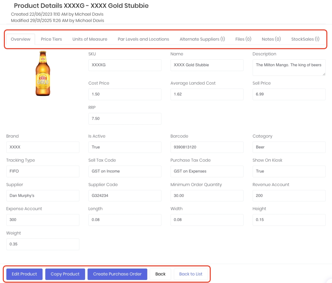332x283 pixels.
Task: Select Supplier Code field G324234
Action: 125,196
